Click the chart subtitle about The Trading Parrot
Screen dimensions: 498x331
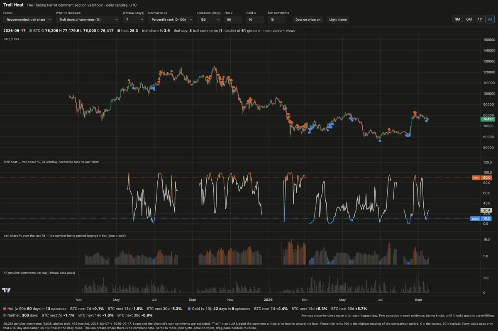[81, 5]
